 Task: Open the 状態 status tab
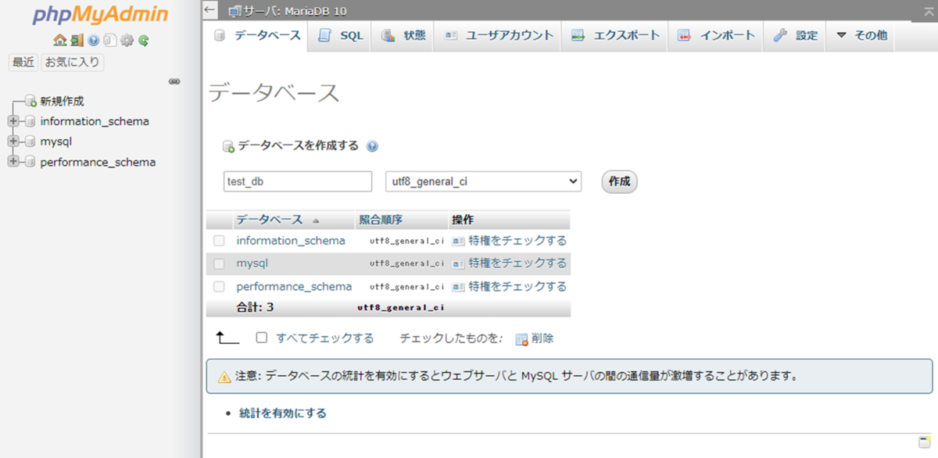coord(403,36)
